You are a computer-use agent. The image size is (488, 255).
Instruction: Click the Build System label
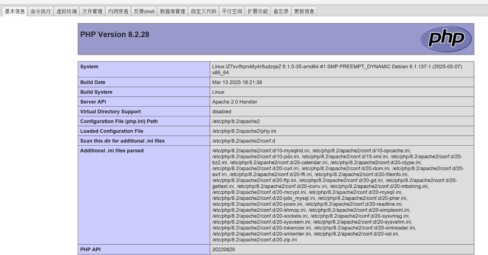pos(96,92)
